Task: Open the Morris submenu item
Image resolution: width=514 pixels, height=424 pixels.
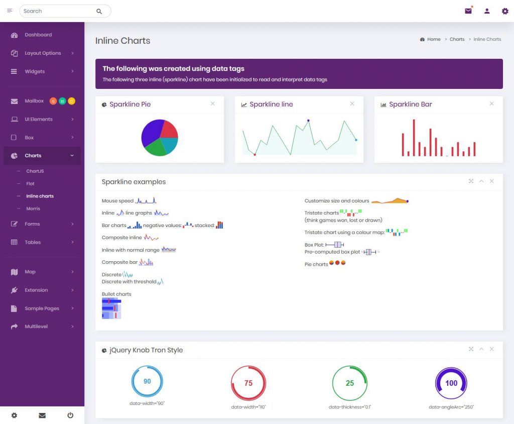Action: tap(33, 208)
